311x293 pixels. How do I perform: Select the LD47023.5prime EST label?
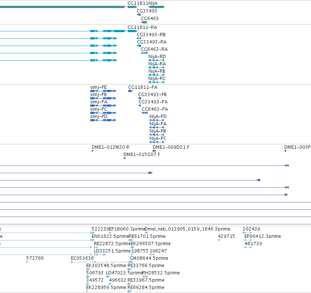coord(124,273)
